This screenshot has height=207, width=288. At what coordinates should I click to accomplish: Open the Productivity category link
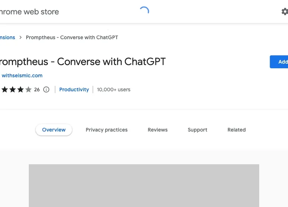[x=74, y=89]
